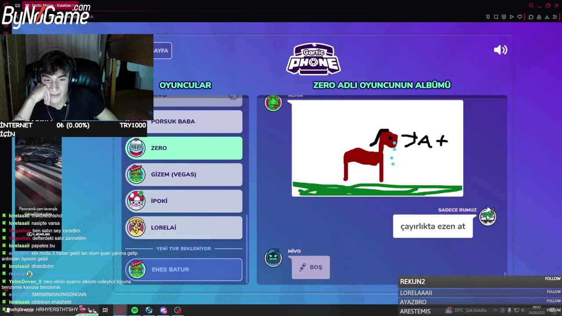This screenshot has height=316, width=562.
Task: Click the heart bookmark icon
Action: tap(520, 17)
